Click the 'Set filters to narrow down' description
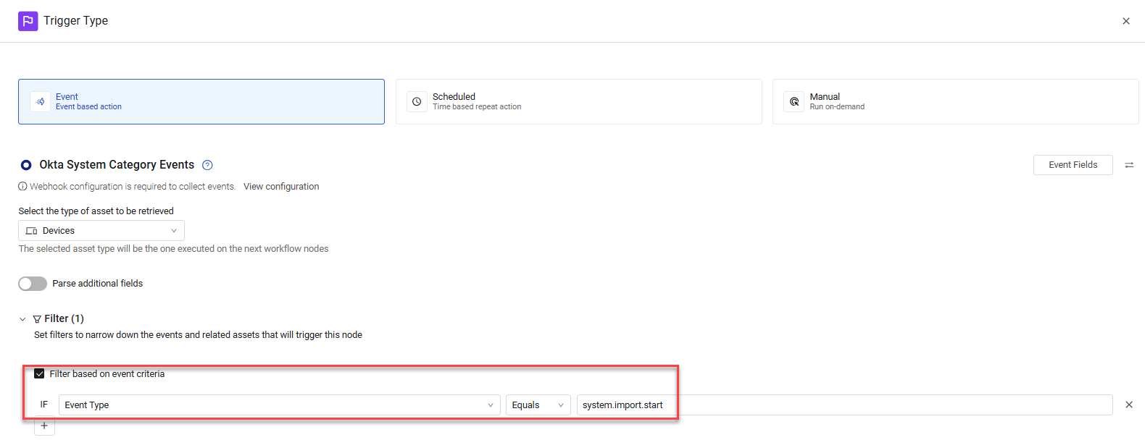This screenshot has height=440, width=1145. (x=198, y=335)
